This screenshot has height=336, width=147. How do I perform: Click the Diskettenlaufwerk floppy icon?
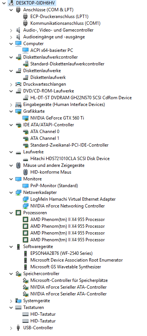25,77
